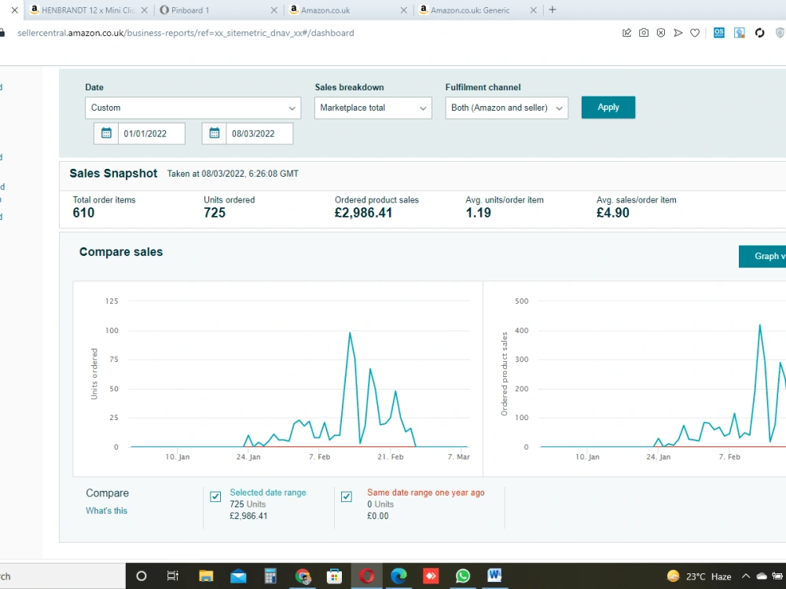Open new browser tab with plus icon
The image size is (786, 589).
(x=553, y=9)
